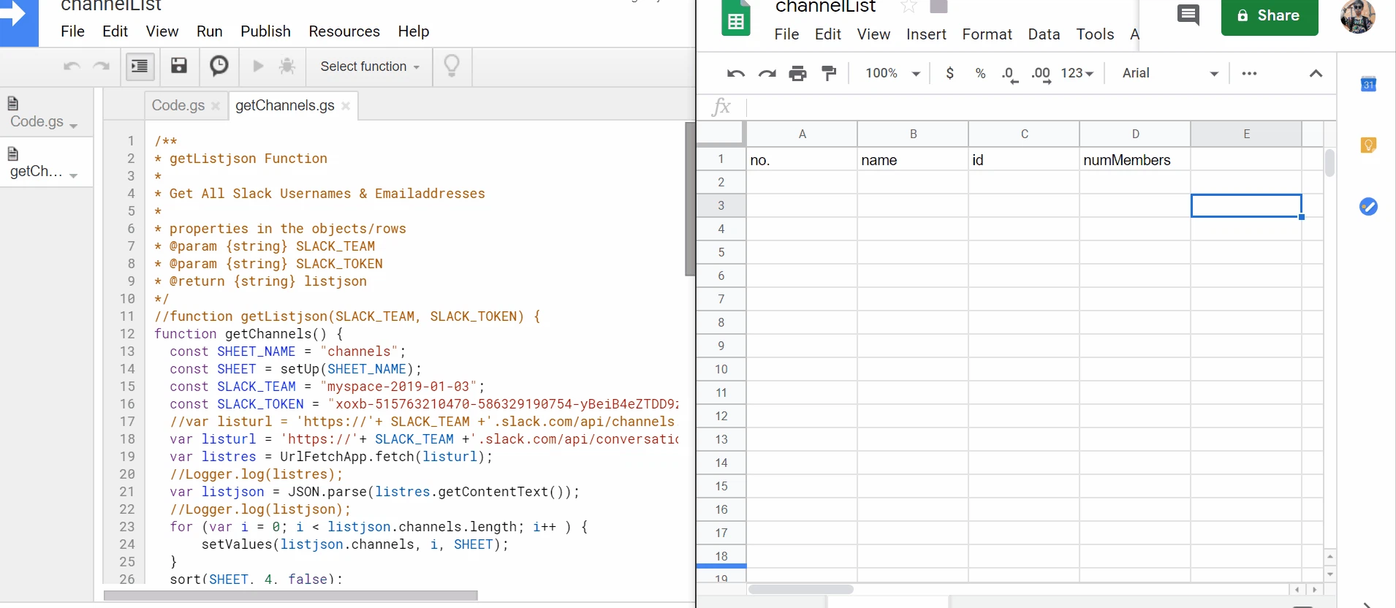
Task: Undo in the script editor toolbar
Action: point(72,66)
